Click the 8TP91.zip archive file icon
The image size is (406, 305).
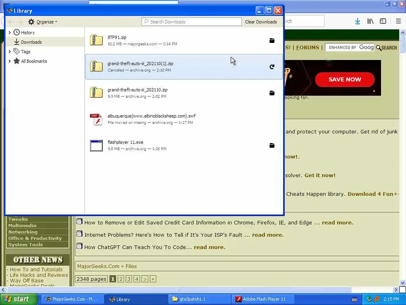(x=96, y=41)
